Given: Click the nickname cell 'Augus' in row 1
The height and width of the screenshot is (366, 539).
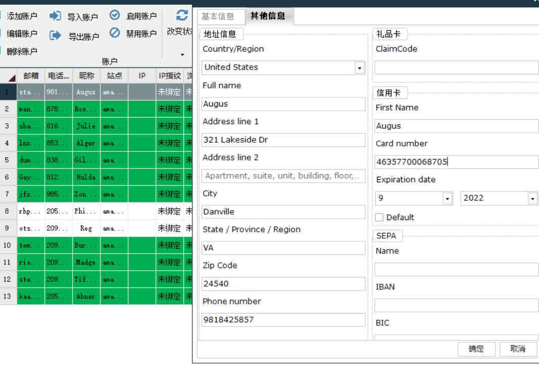Looking at the screenshot, I should point(86,92).
